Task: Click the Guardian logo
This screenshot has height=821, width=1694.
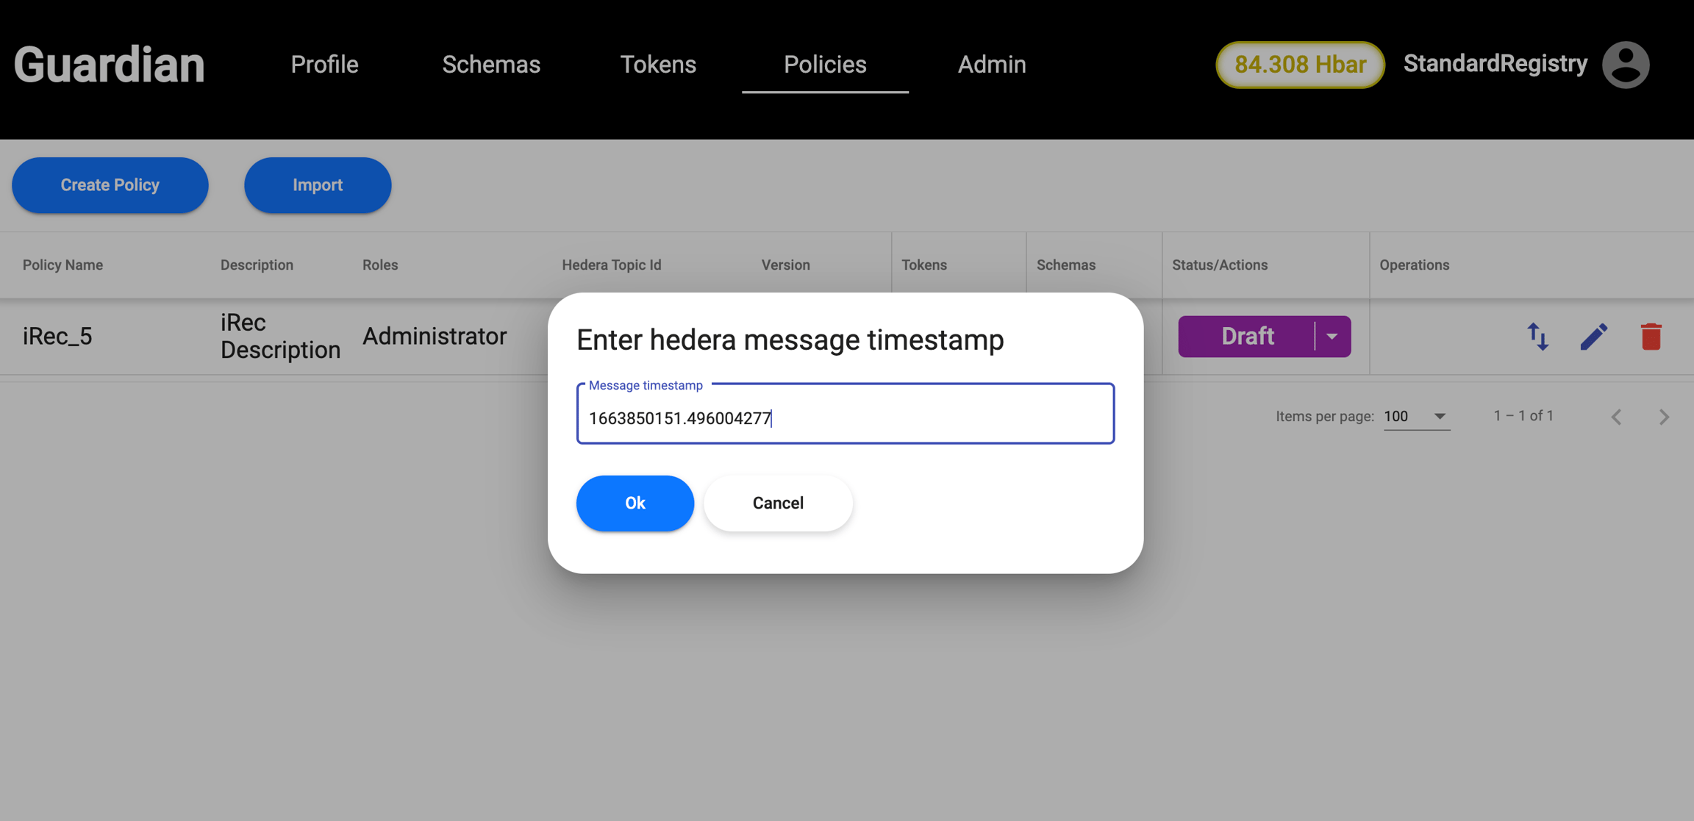Action: tap(110, 65)
